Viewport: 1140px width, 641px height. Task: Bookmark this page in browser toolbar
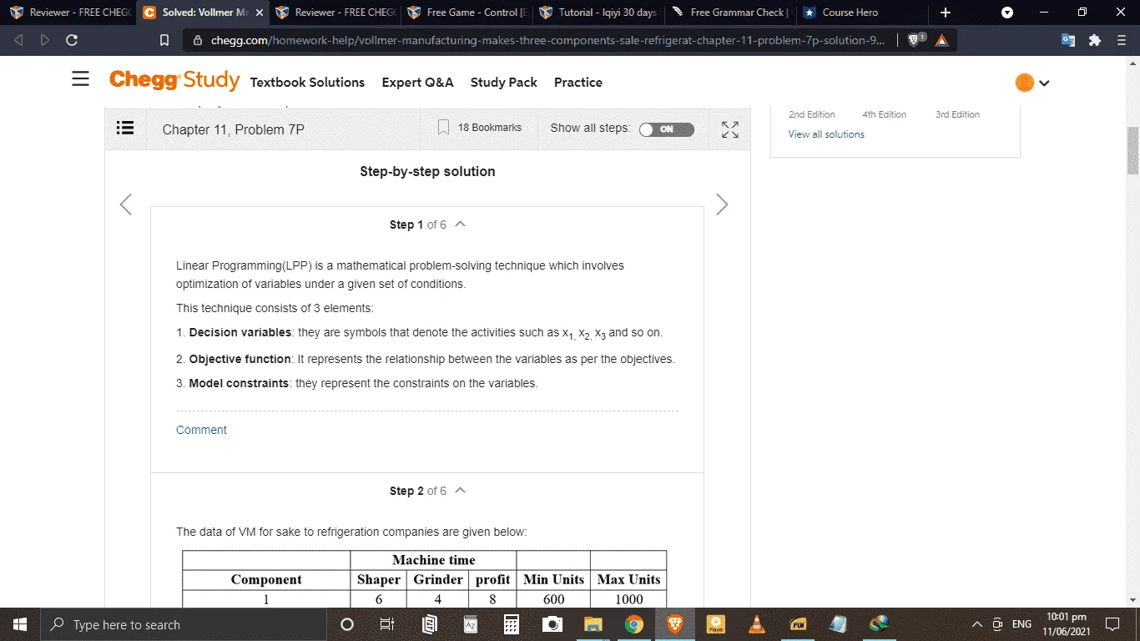pyautogui.click(x=164, y=40)
